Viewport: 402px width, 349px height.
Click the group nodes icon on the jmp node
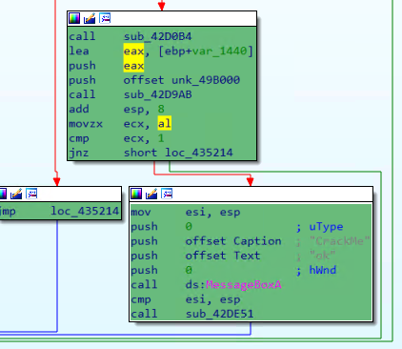[x=31, y=194]
